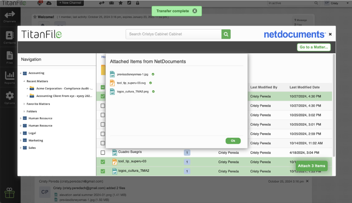
Task: Expand the Accounting Client From xyz arrow
Action: pos(27,96)
